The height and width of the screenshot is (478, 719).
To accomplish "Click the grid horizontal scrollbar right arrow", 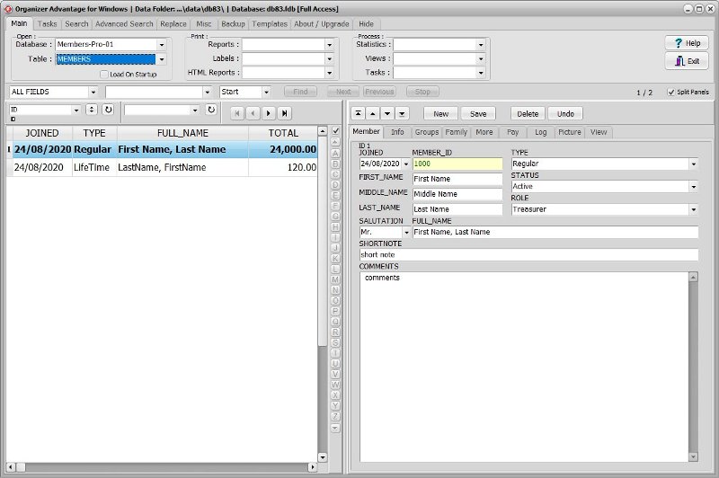I will point(312,467).
